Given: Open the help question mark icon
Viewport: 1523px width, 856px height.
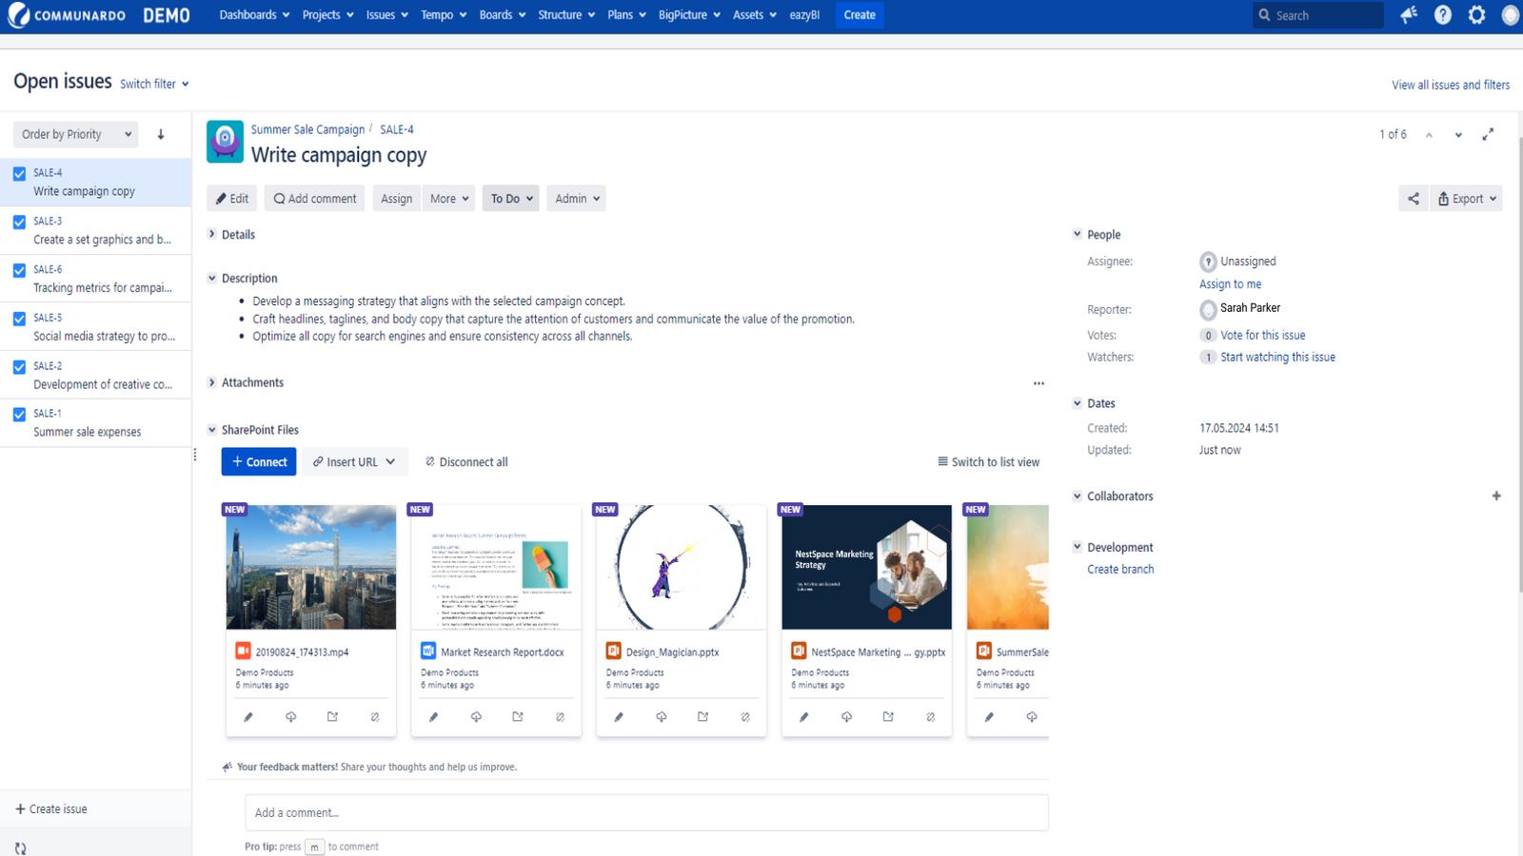Looking at the screenshot, I should [x=1443, y=15].
